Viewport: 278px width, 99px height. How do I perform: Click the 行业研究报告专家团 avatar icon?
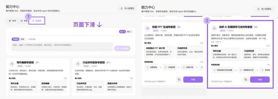[78, 64]
